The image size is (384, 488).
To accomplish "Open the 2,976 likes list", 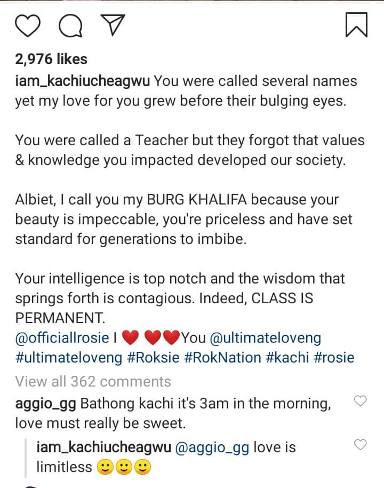I will point(51,59).
